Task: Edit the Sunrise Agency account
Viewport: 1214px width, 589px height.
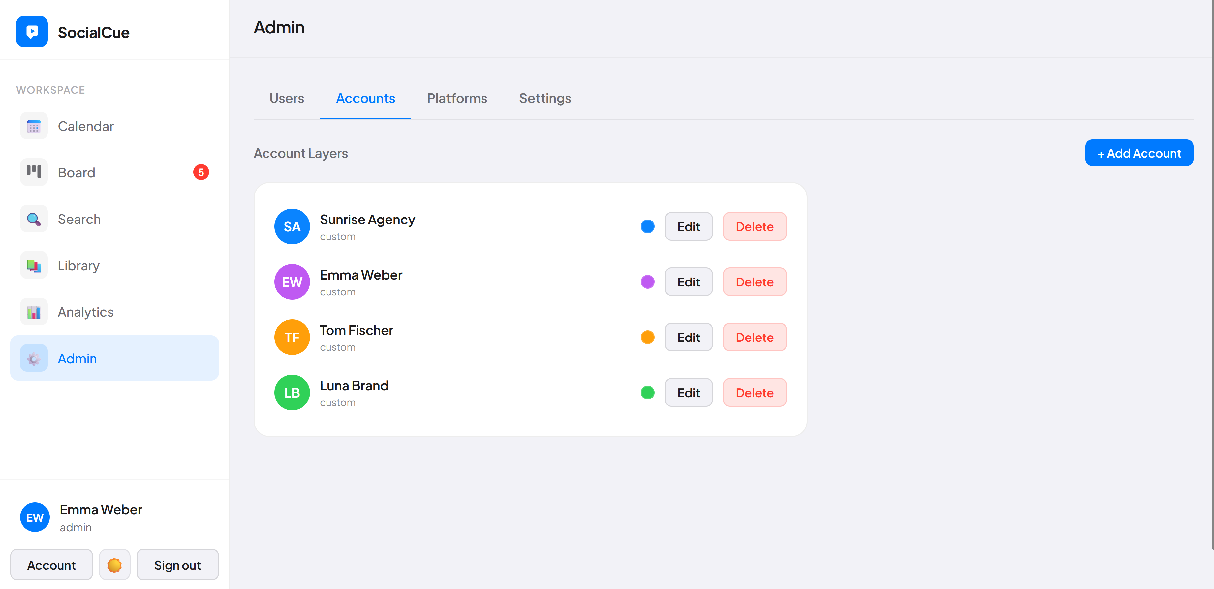Action: tap(688, 226)
